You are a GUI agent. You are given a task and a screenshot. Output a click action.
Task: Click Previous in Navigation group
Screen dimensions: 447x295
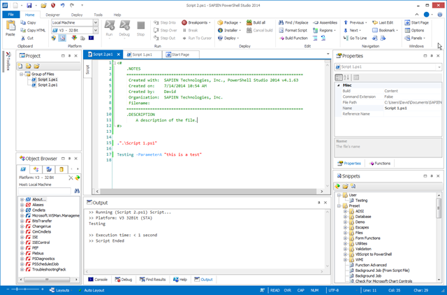tap(356, 22)
